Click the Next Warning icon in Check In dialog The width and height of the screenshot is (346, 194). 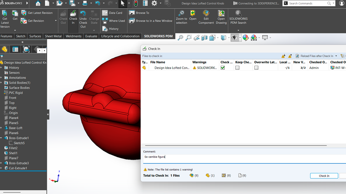283,56
